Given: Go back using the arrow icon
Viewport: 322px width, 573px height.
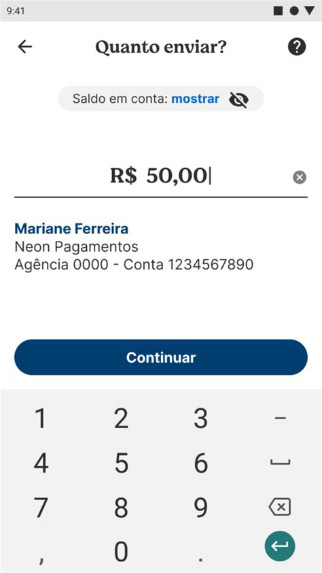Looking at the screenshot, I should tap(25, 47).
